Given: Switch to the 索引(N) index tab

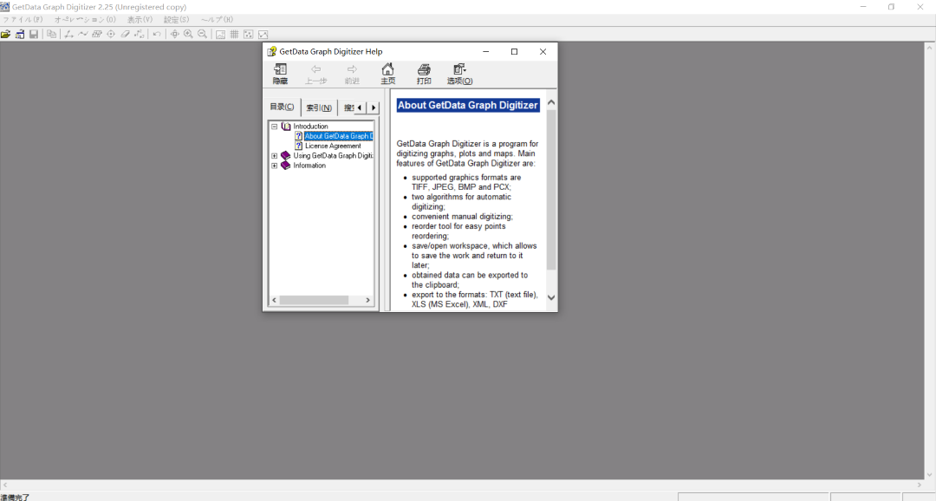Looking at the screenshot, I should coord(317,107).
